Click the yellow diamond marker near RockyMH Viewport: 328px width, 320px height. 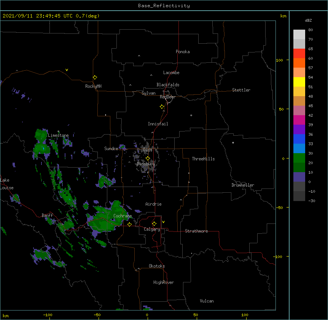[x=95, y=78]
